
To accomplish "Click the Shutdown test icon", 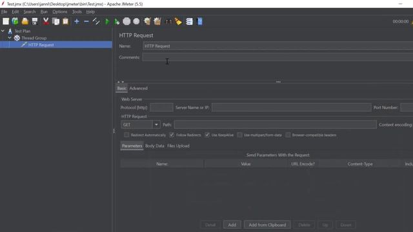I will [136, 21].
